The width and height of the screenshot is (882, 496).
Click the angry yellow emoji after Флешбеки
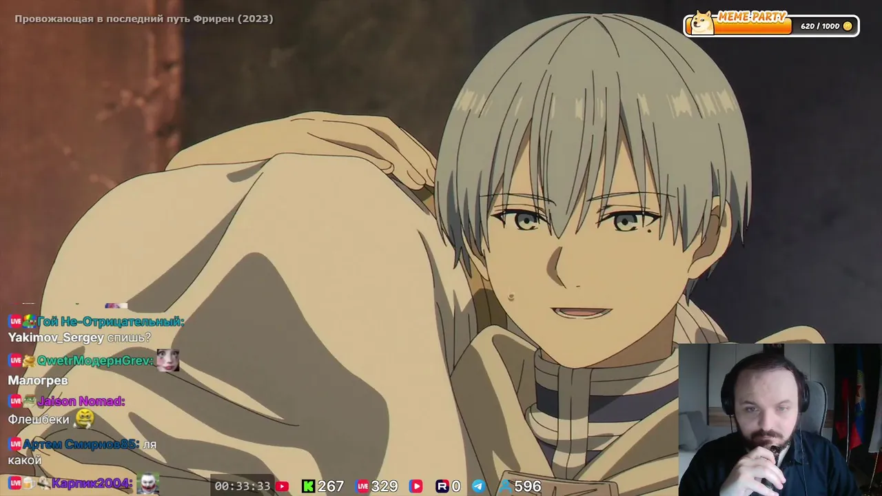click(x=85, y=418)
